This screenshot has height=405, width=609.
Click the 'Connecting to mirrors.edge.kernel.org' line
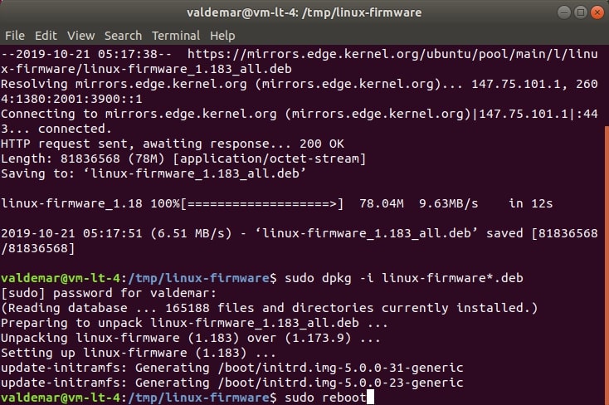tap(299, 114)
